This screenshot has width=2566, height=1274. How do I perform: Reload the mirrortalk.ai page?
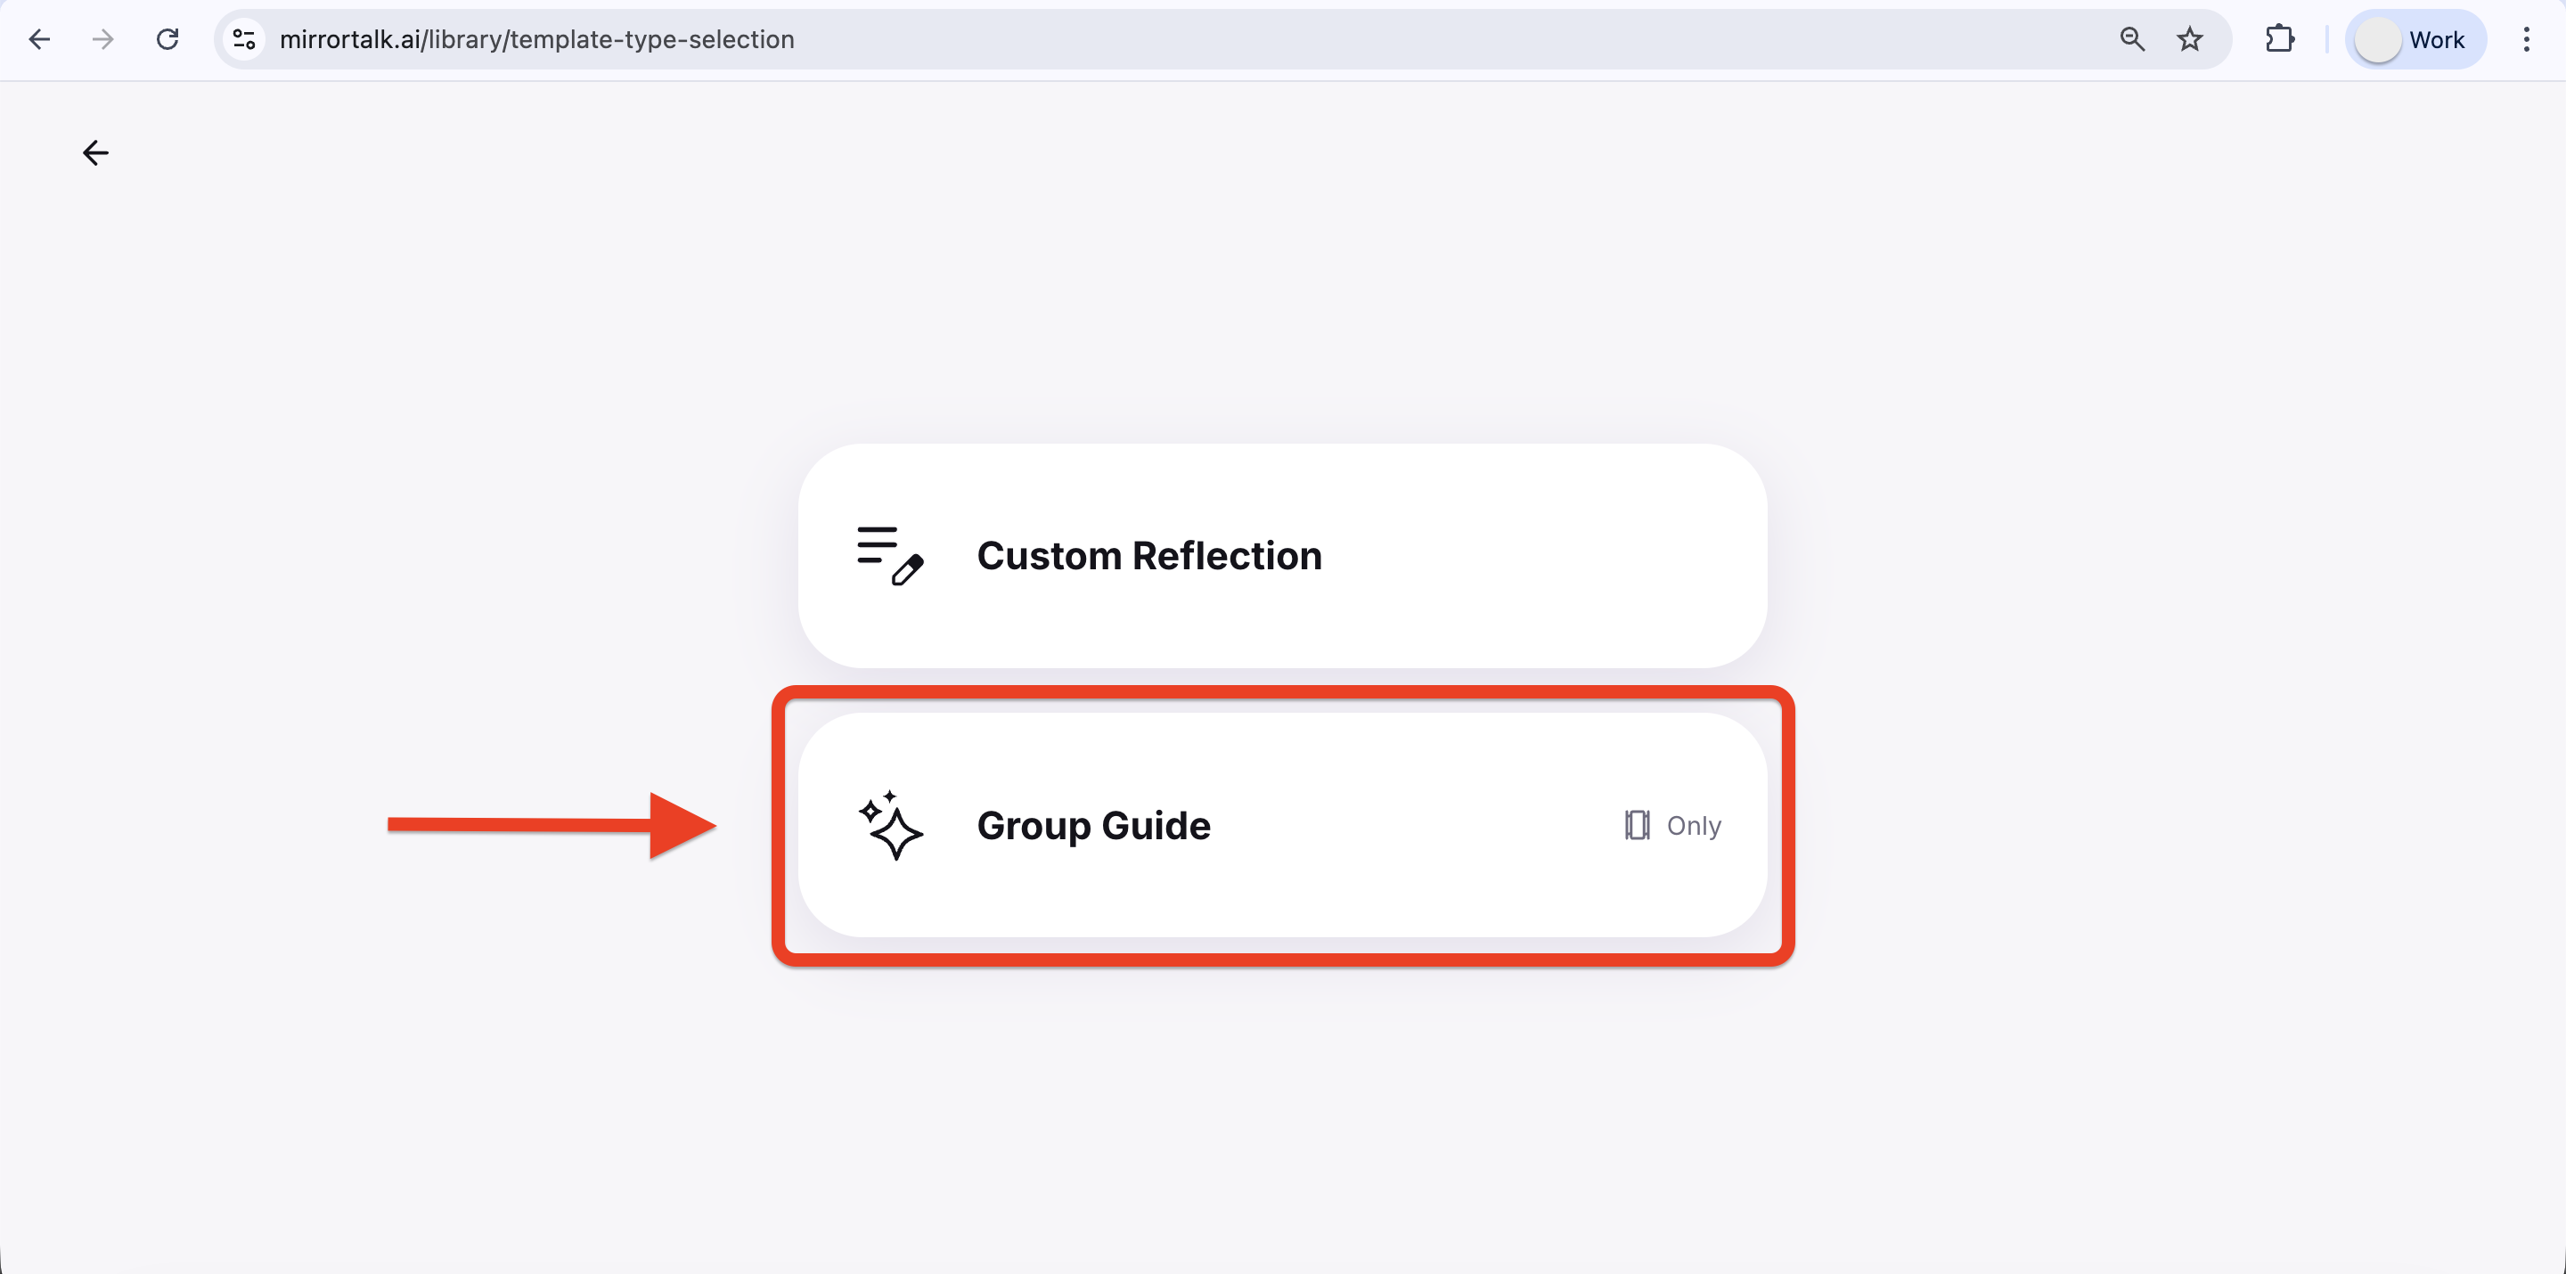coord(168,40)
